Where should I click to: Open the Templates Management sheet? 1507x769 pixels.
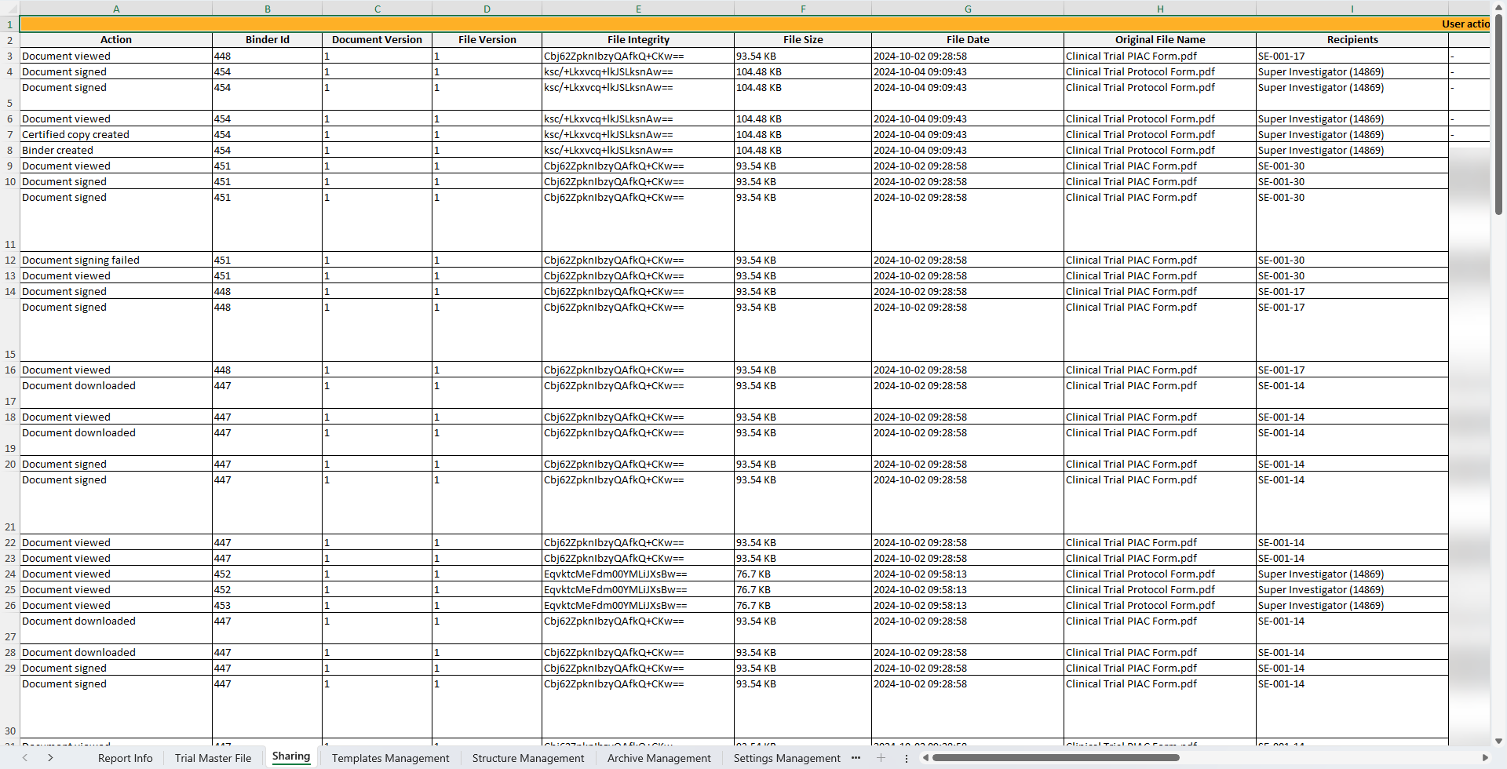pyautogui.click(x=390, y=758)
